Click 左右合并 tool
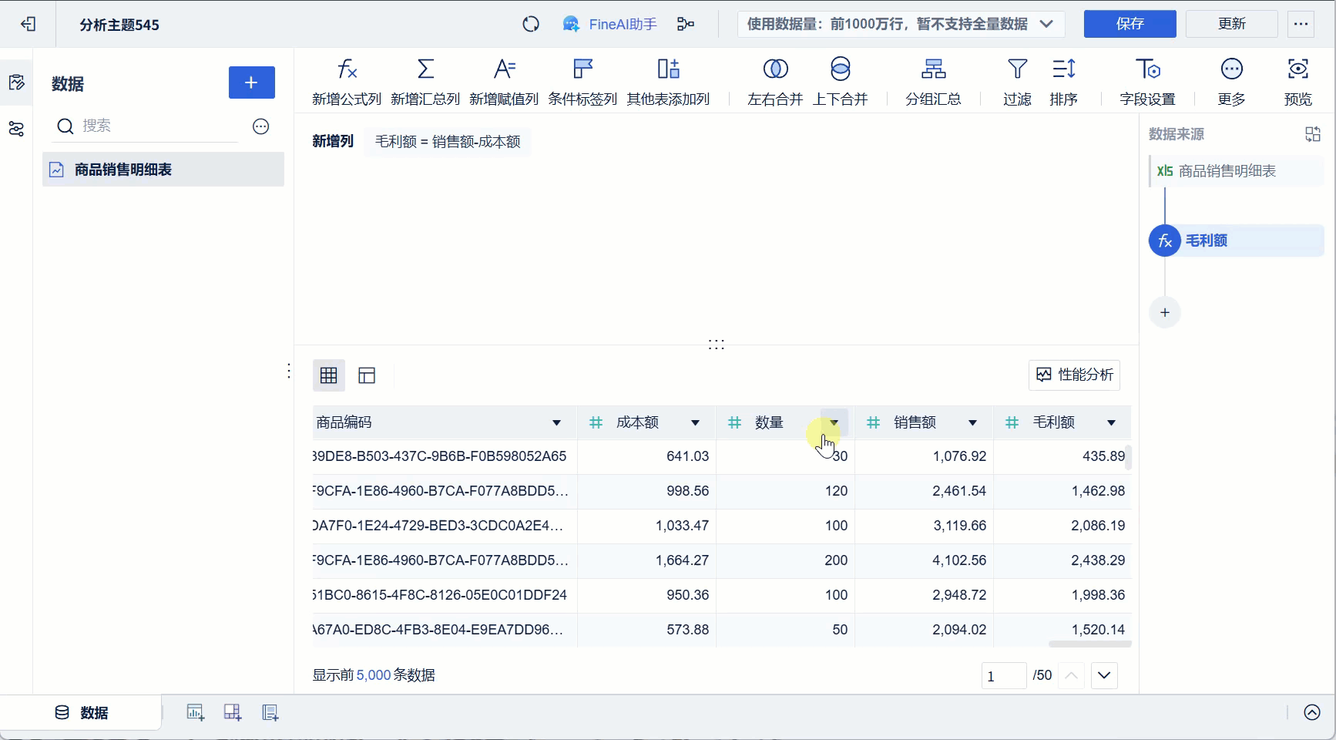This screenshot has height=740, width=1336. [x=775, y=82]
